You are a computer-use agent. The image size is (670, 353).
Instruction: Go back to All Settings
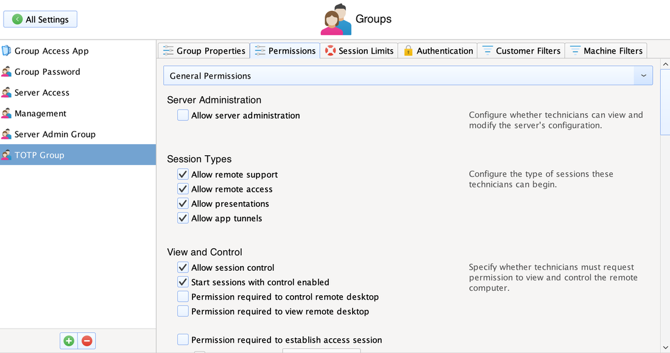pyautogui.click(x=40, y=19)
